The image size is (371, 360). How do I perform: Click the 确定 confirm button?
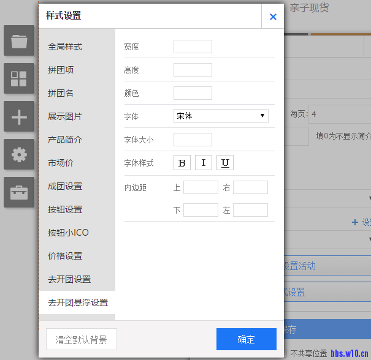[247, 339]
